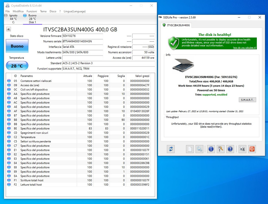Click raw value 01040013026F in row AF
The width and height of the screenshot is (268, 204).
click(140, 111)
